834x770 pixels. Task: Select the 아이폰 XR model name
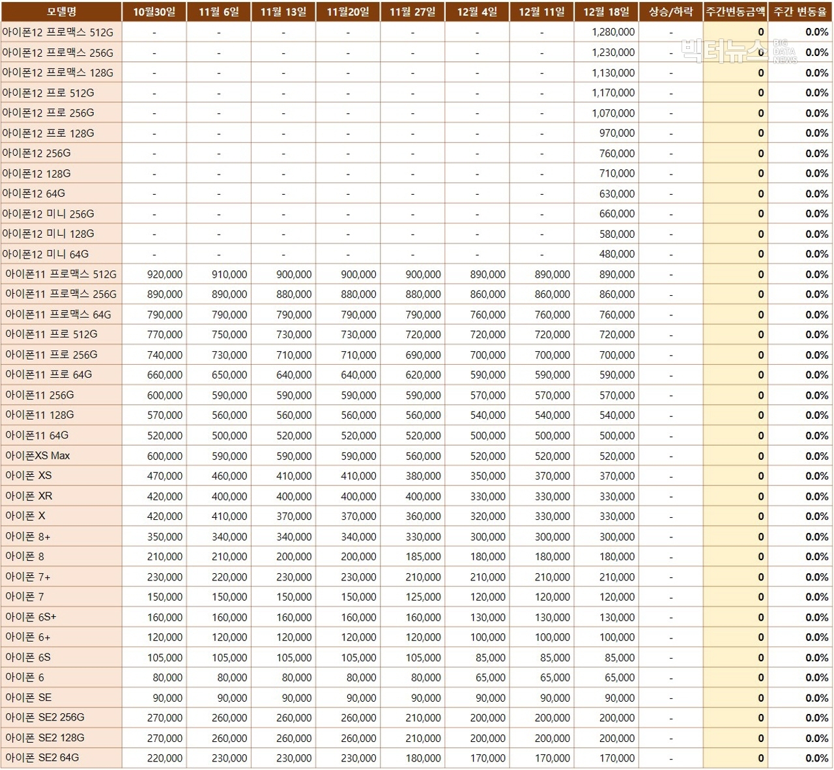(29, 496)
